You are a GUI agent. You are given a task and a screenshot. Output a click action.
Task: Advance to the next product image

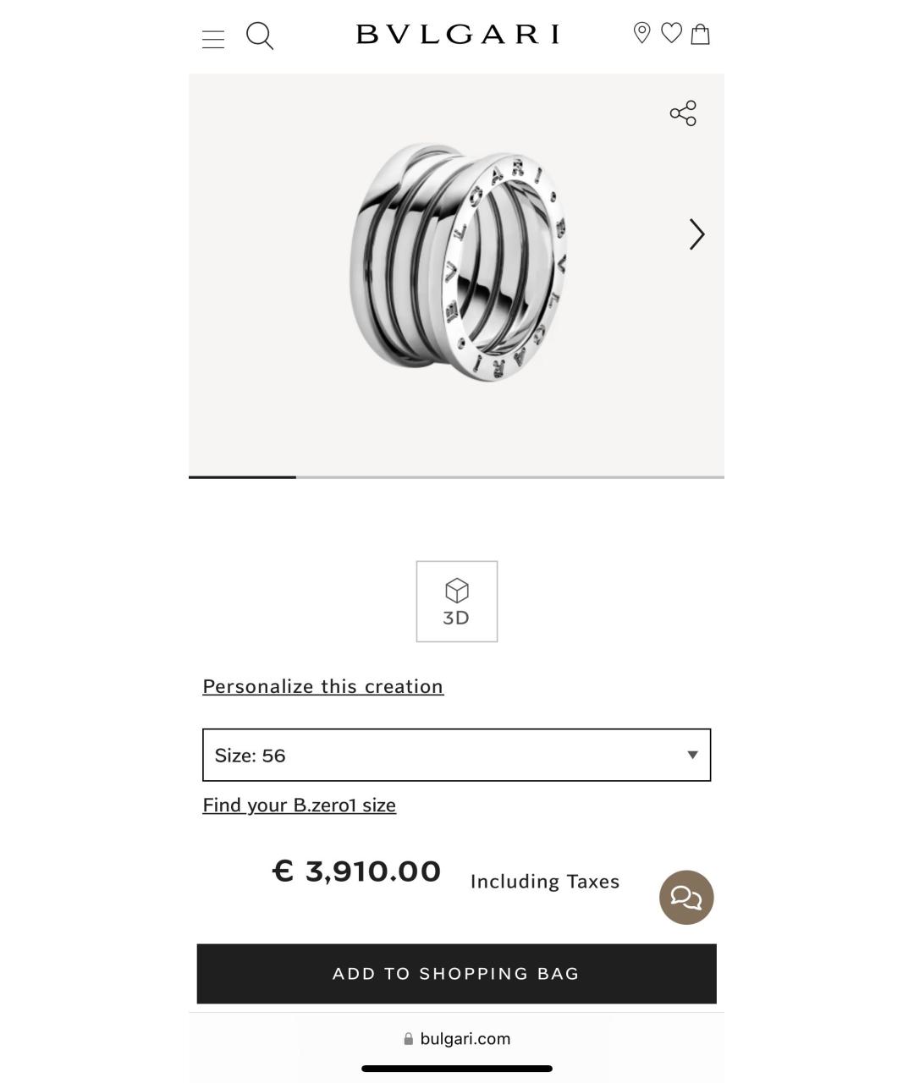coord(696,234)
